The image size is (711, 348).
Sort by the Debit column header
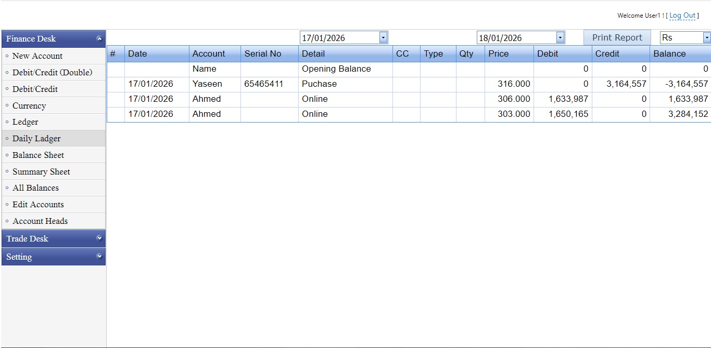pyautogui.click(x=548, y=53)
